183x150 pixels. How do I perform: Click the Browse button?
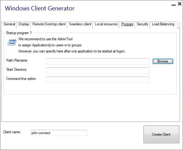[163, 61]
